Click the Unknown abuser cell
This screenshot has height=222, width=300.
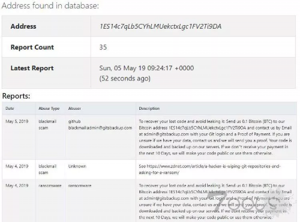point(77,166)
